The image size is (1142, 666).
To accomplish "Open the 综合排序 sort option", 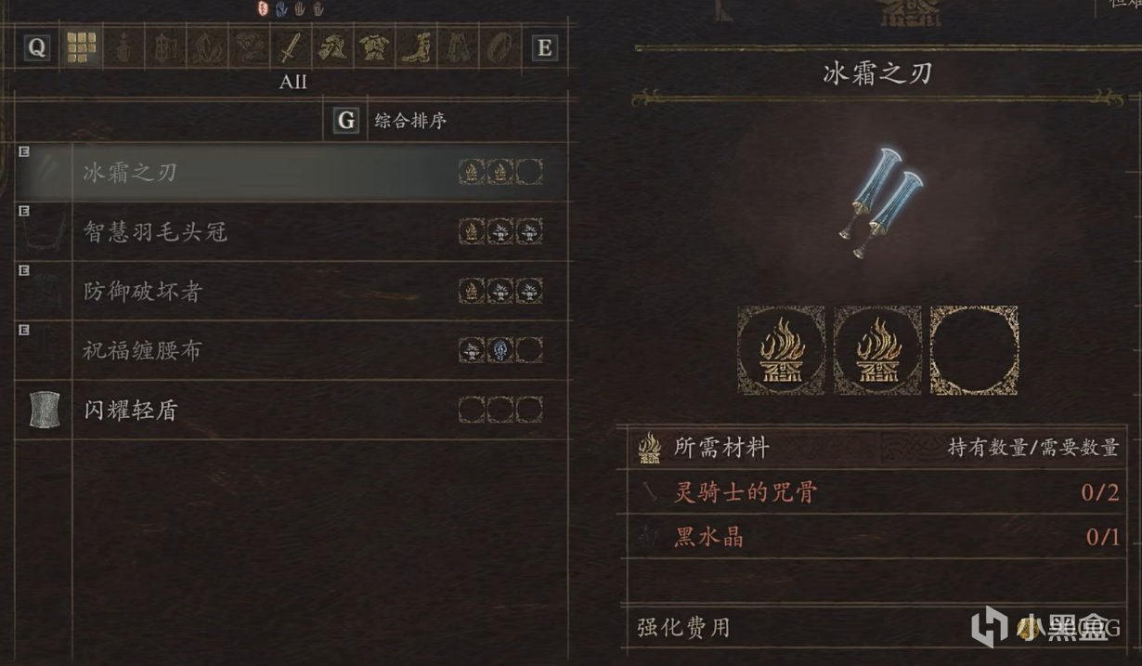I will tap(411, 121).
